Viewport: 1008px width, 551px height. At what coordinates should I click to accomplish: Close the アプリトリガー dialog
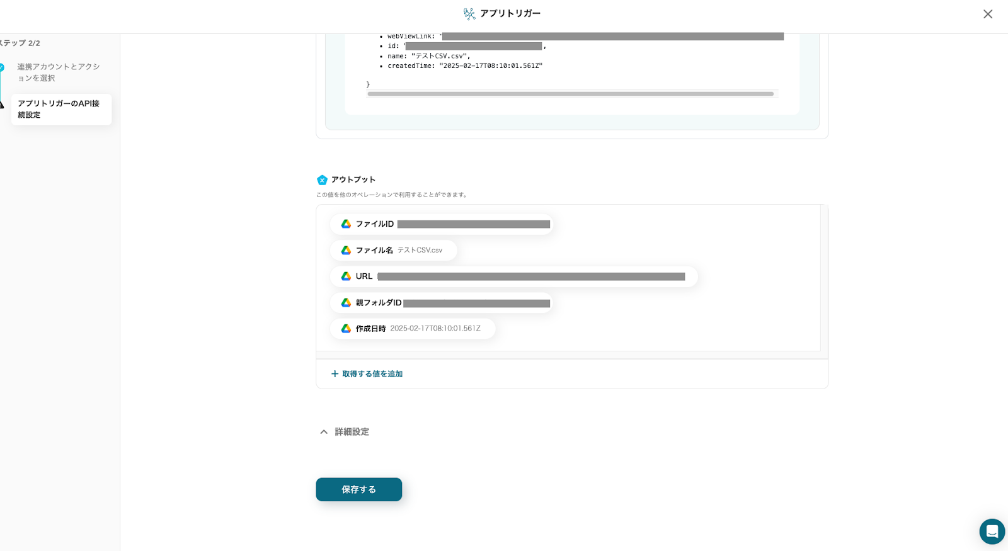tap(987, 14)
